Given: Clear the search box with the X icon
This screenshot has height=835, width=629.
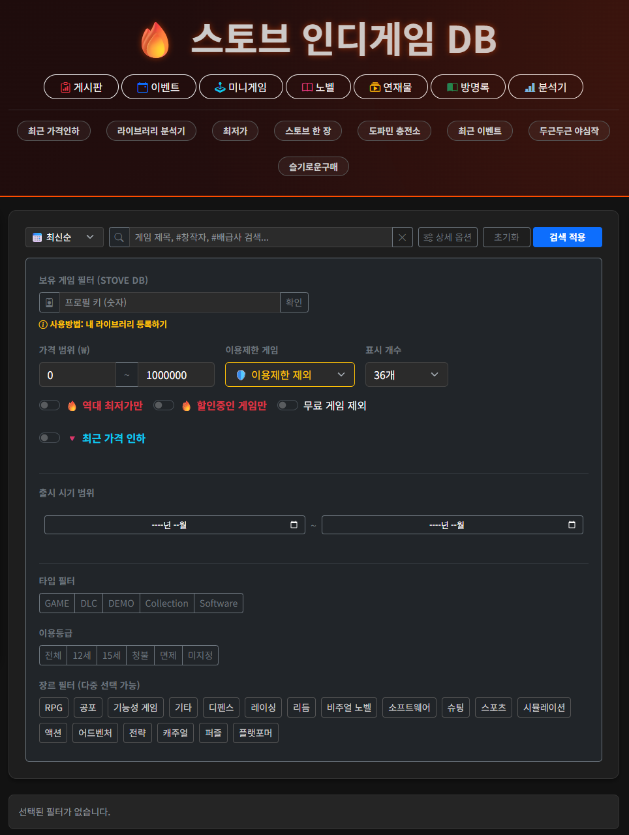Looking at the screenshot, I should (402, 237).
